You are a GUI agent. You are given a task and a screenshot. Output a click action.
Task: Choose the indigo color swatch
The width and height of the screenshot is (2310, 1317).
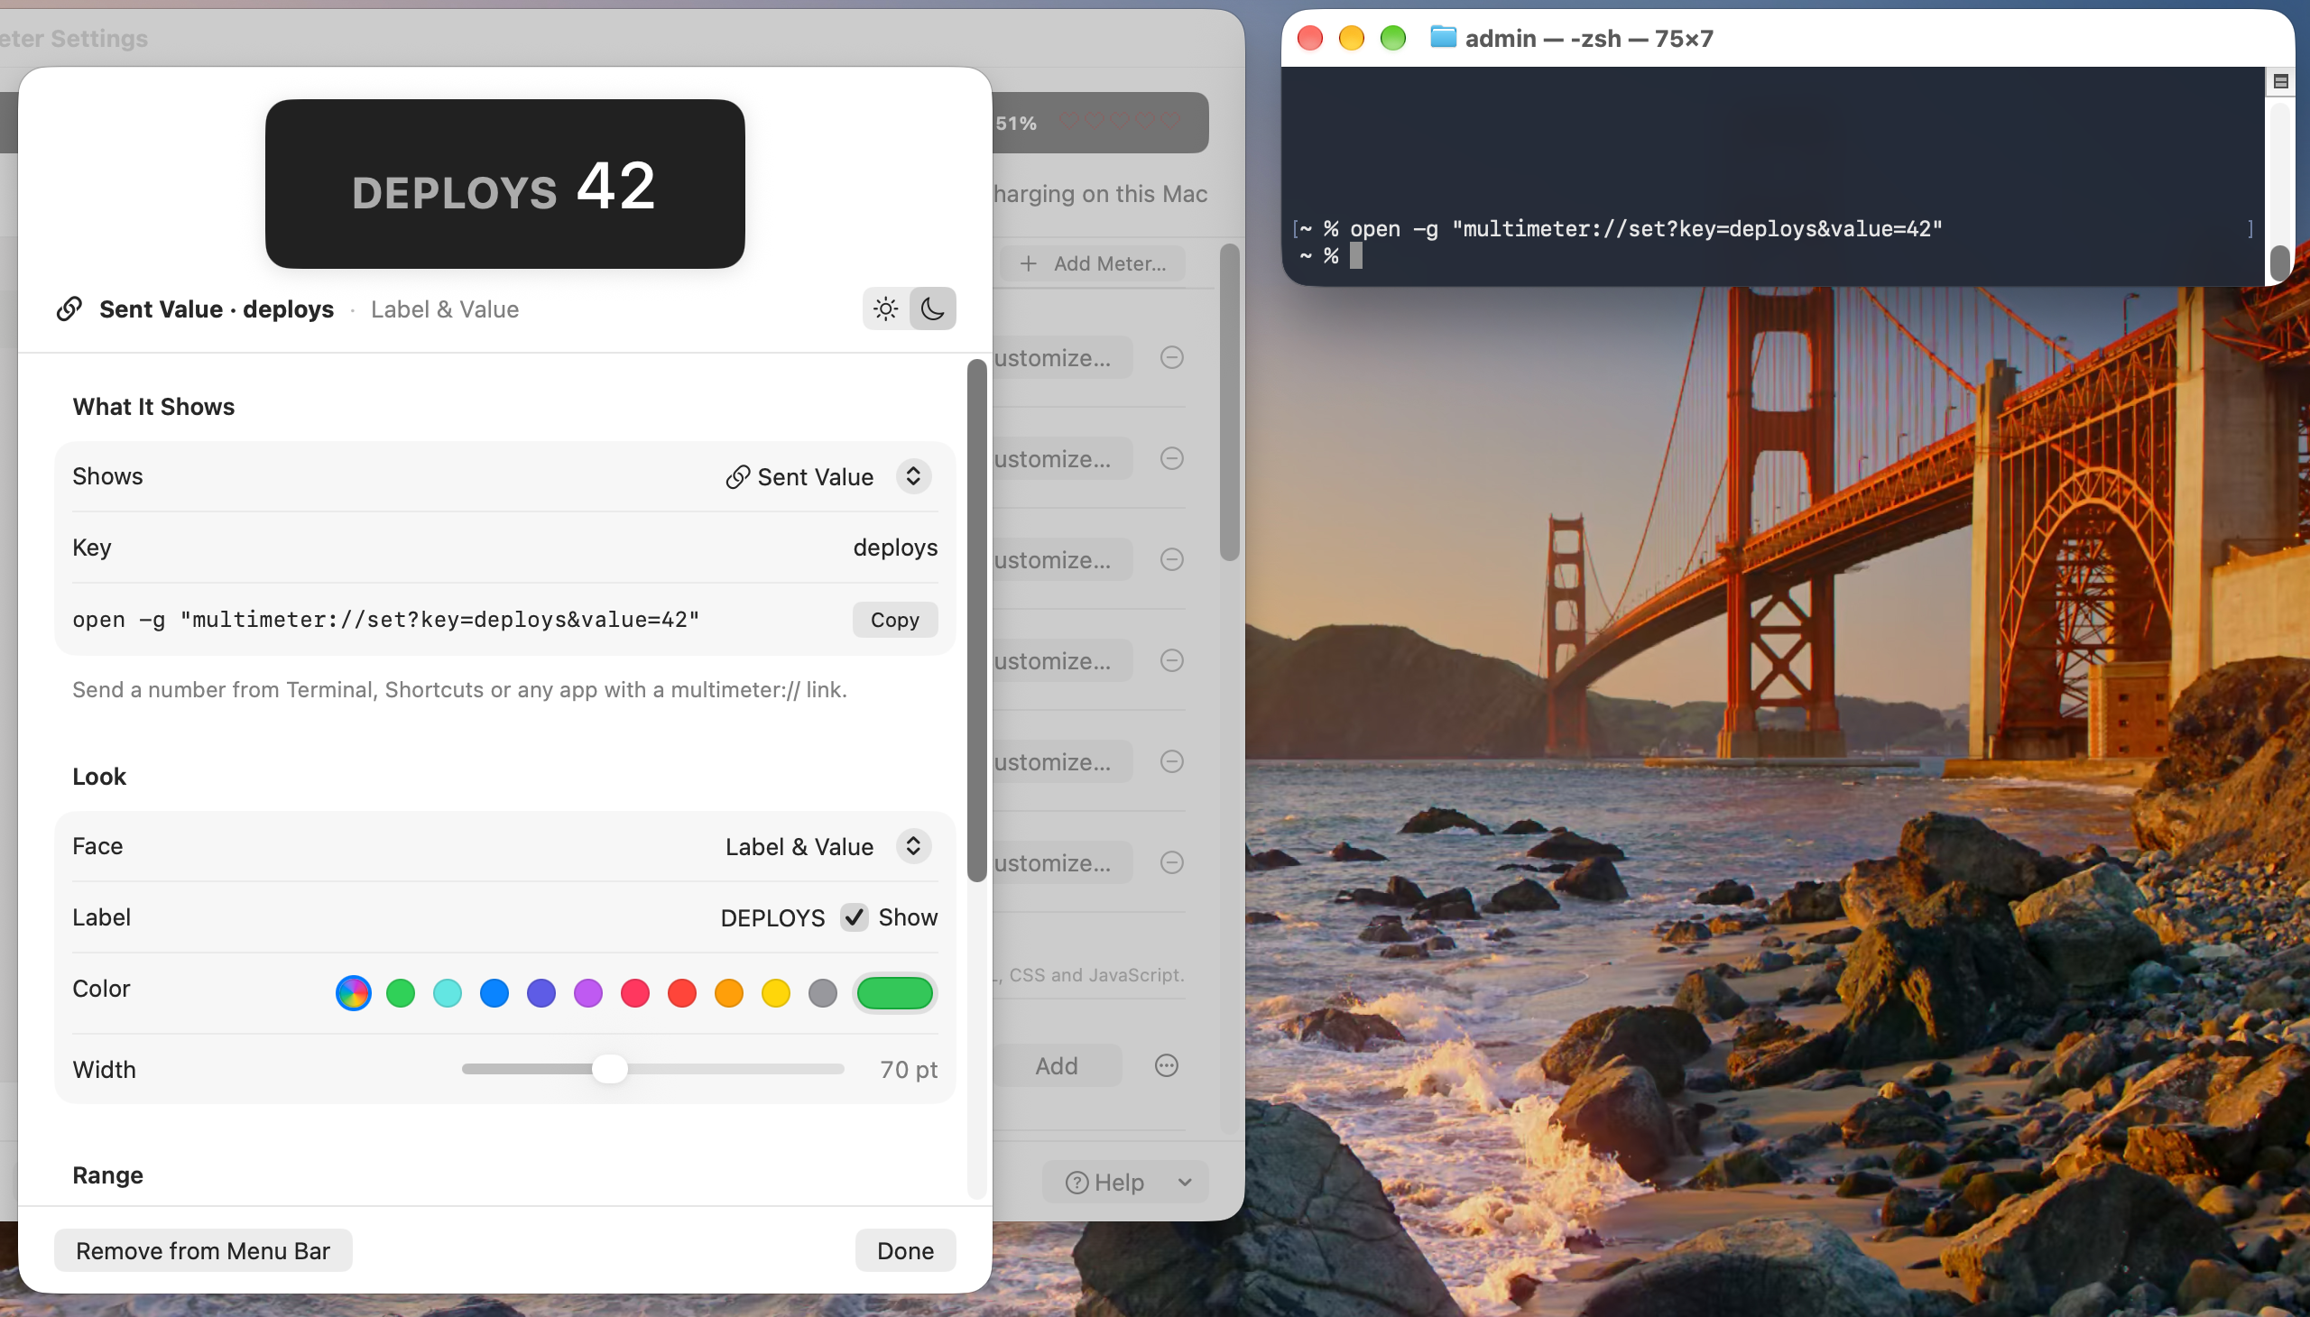(x=542, y=993)
